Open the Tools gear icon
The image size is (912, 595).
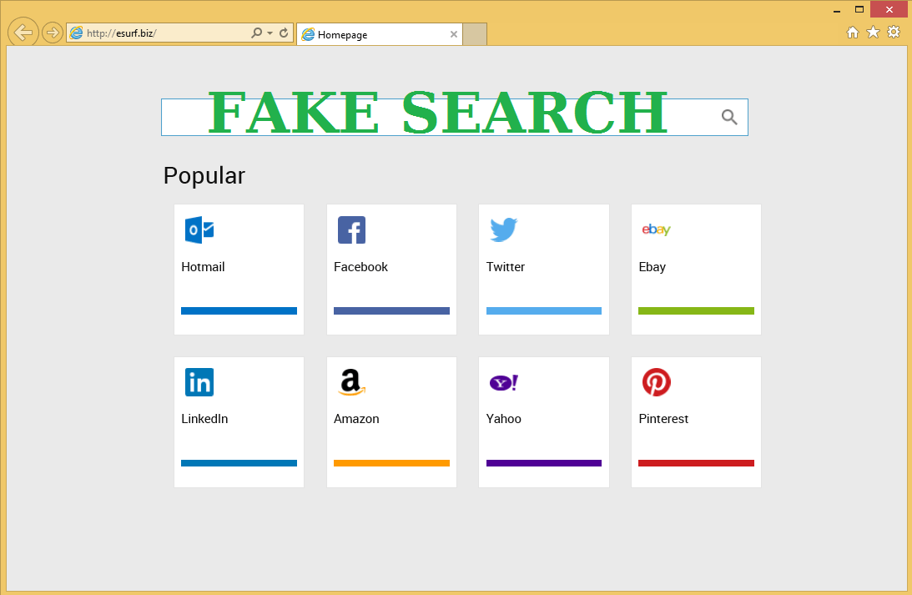coord(894,32)
